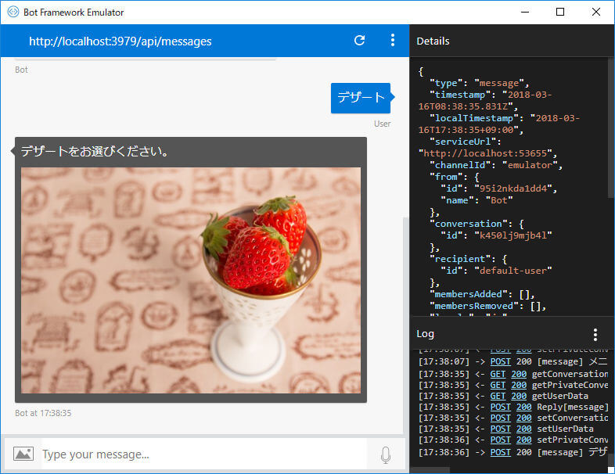
Task: Maximize the emulator window
Action: click(x=560, y=13)
